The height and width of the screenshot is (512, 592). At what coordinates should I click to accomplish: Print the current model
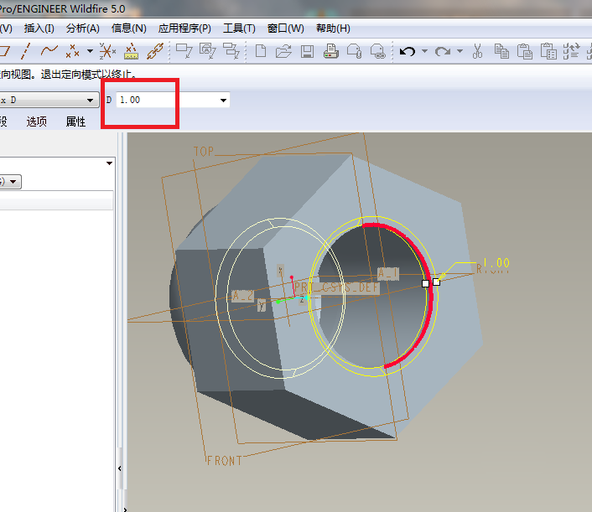pyautogui.click(x=330, y=51)
